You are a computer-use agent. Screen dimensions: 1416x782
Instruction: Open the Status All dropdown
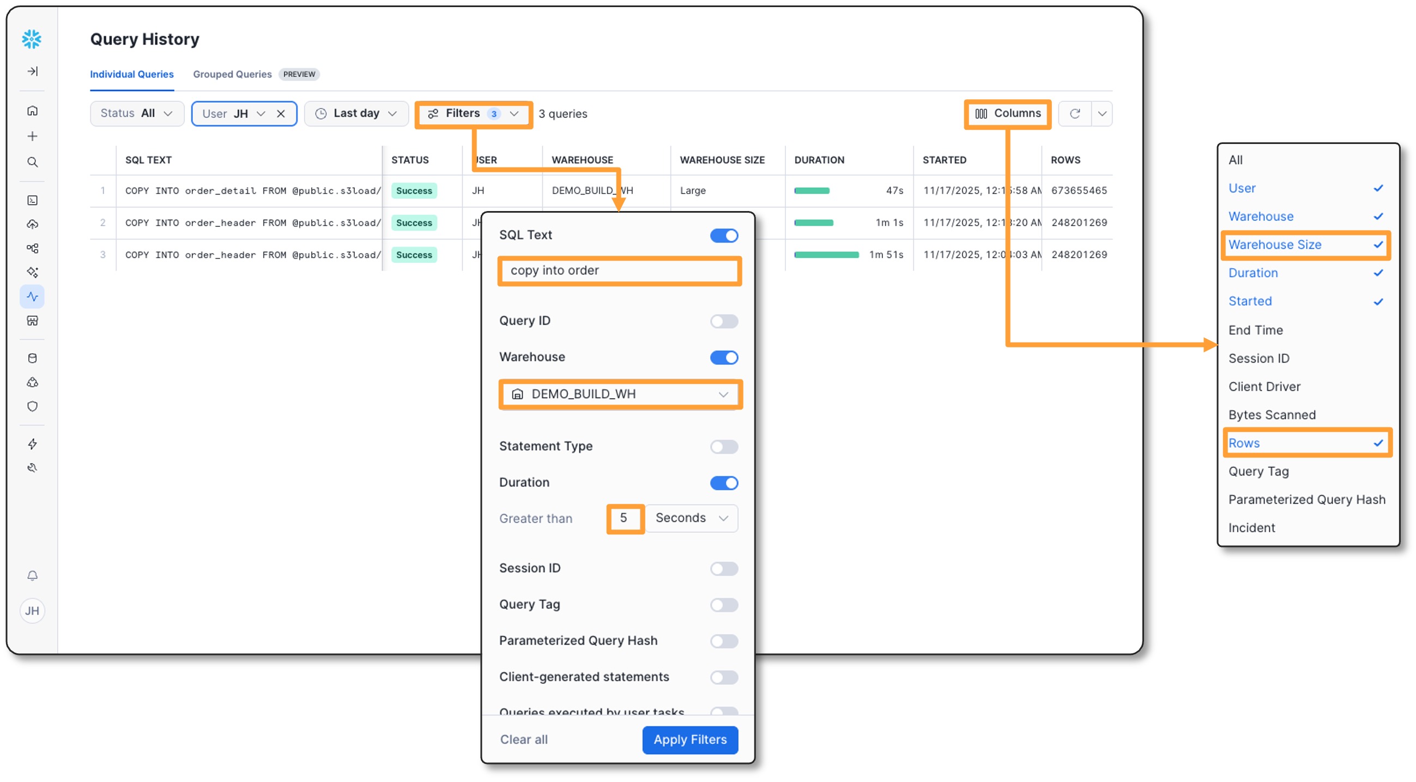click(136, 114)
